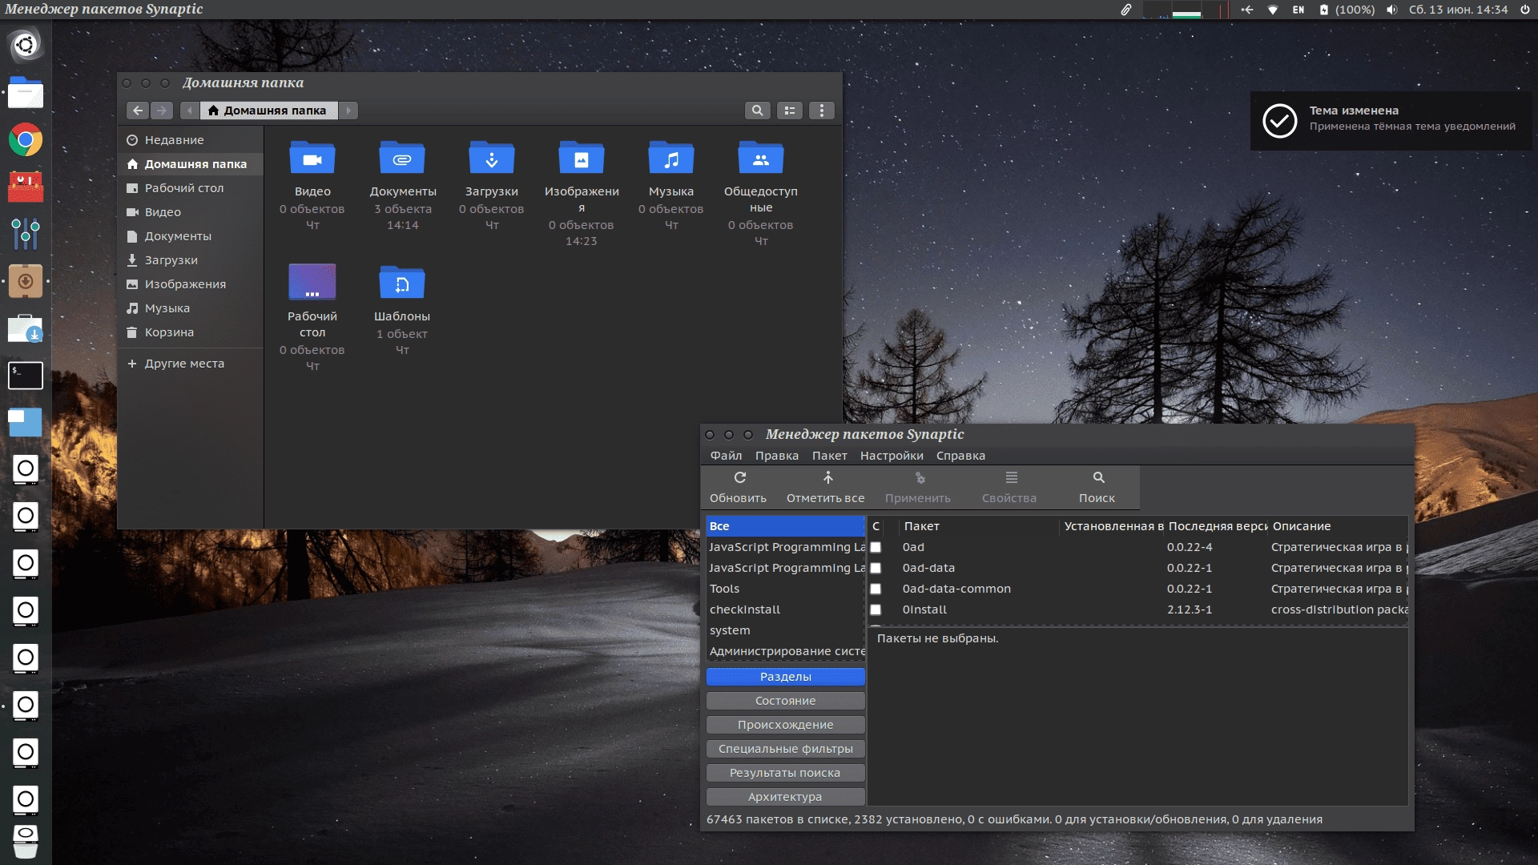
Task: Open the Шаблоны folder icon
Action: tap(402, 282)
